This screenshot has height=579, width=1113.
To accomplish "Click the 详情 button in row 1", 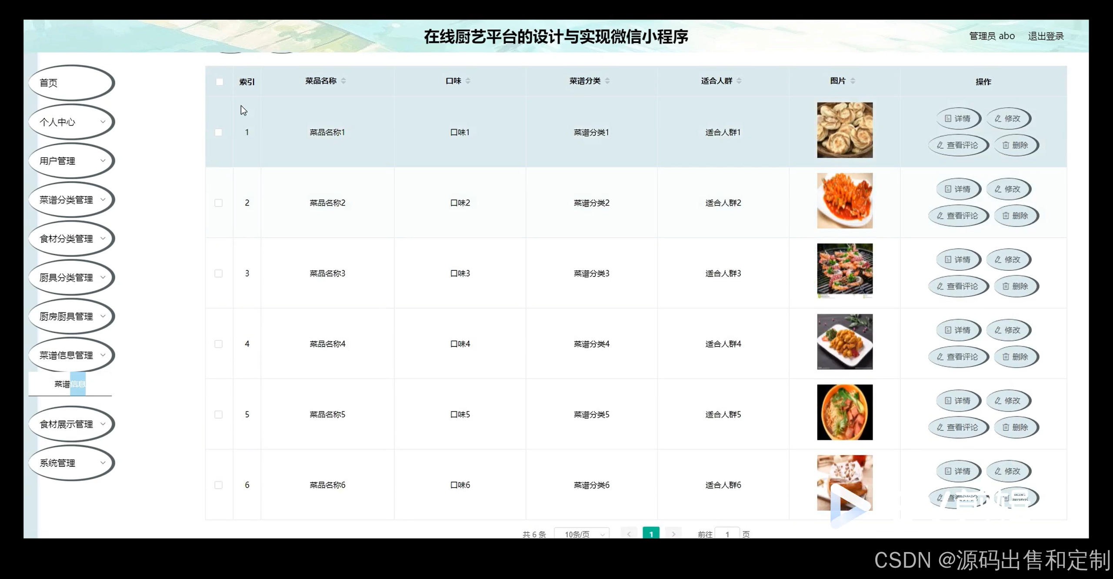I will tap(958, 118).
